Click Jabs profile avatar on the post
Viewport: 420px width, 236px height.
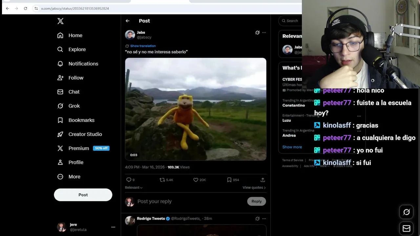coord(130,35)
